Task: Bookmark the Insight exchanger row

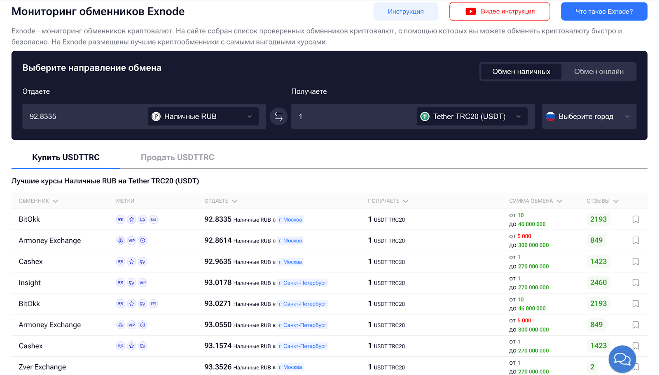Action: click(636, 283)
